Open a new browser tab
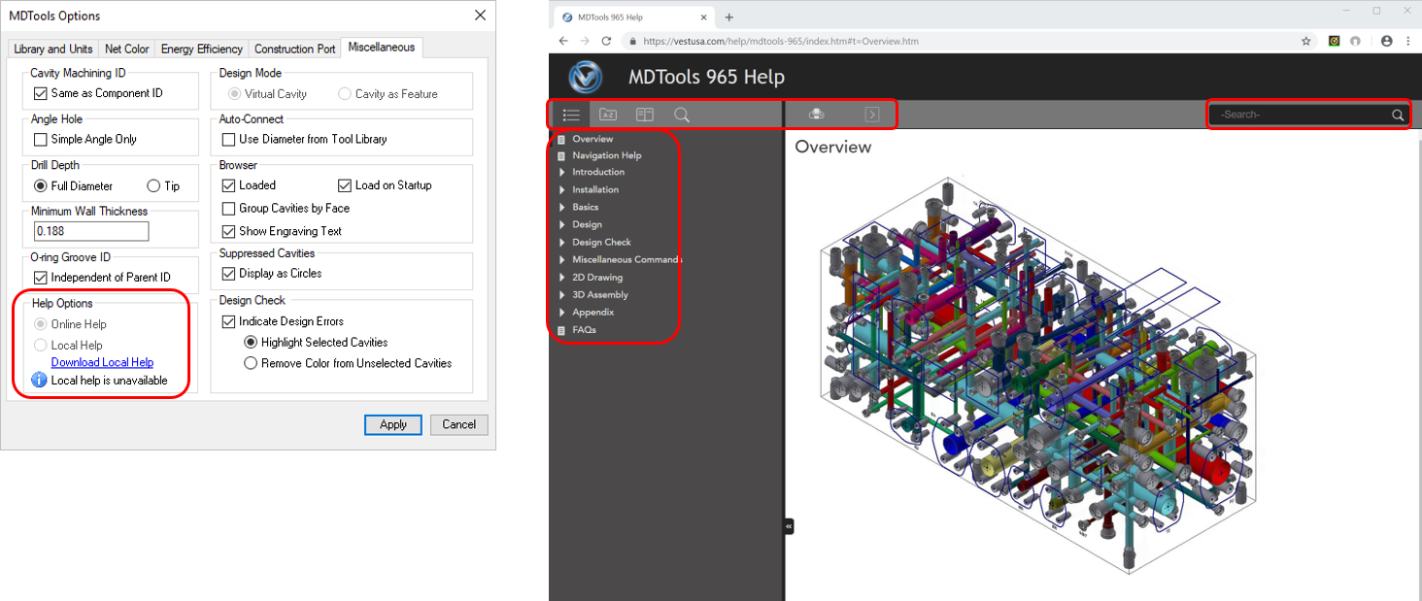Image resolution: width=1422 pixels, height=601 pixels. click(729, 17)
